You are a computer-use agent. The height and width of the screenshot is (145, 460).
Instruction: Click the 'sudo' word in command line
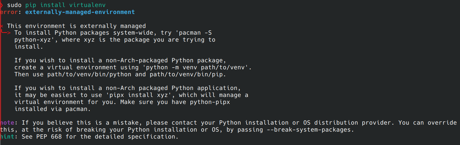[14, 5]
